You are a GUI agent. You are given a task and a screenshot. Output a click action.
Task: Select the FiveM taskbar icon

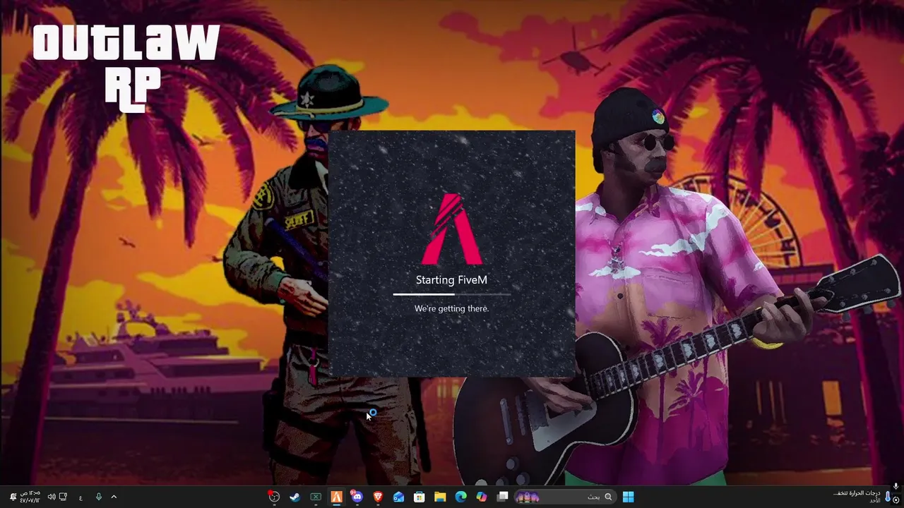(x=336, y=497)
